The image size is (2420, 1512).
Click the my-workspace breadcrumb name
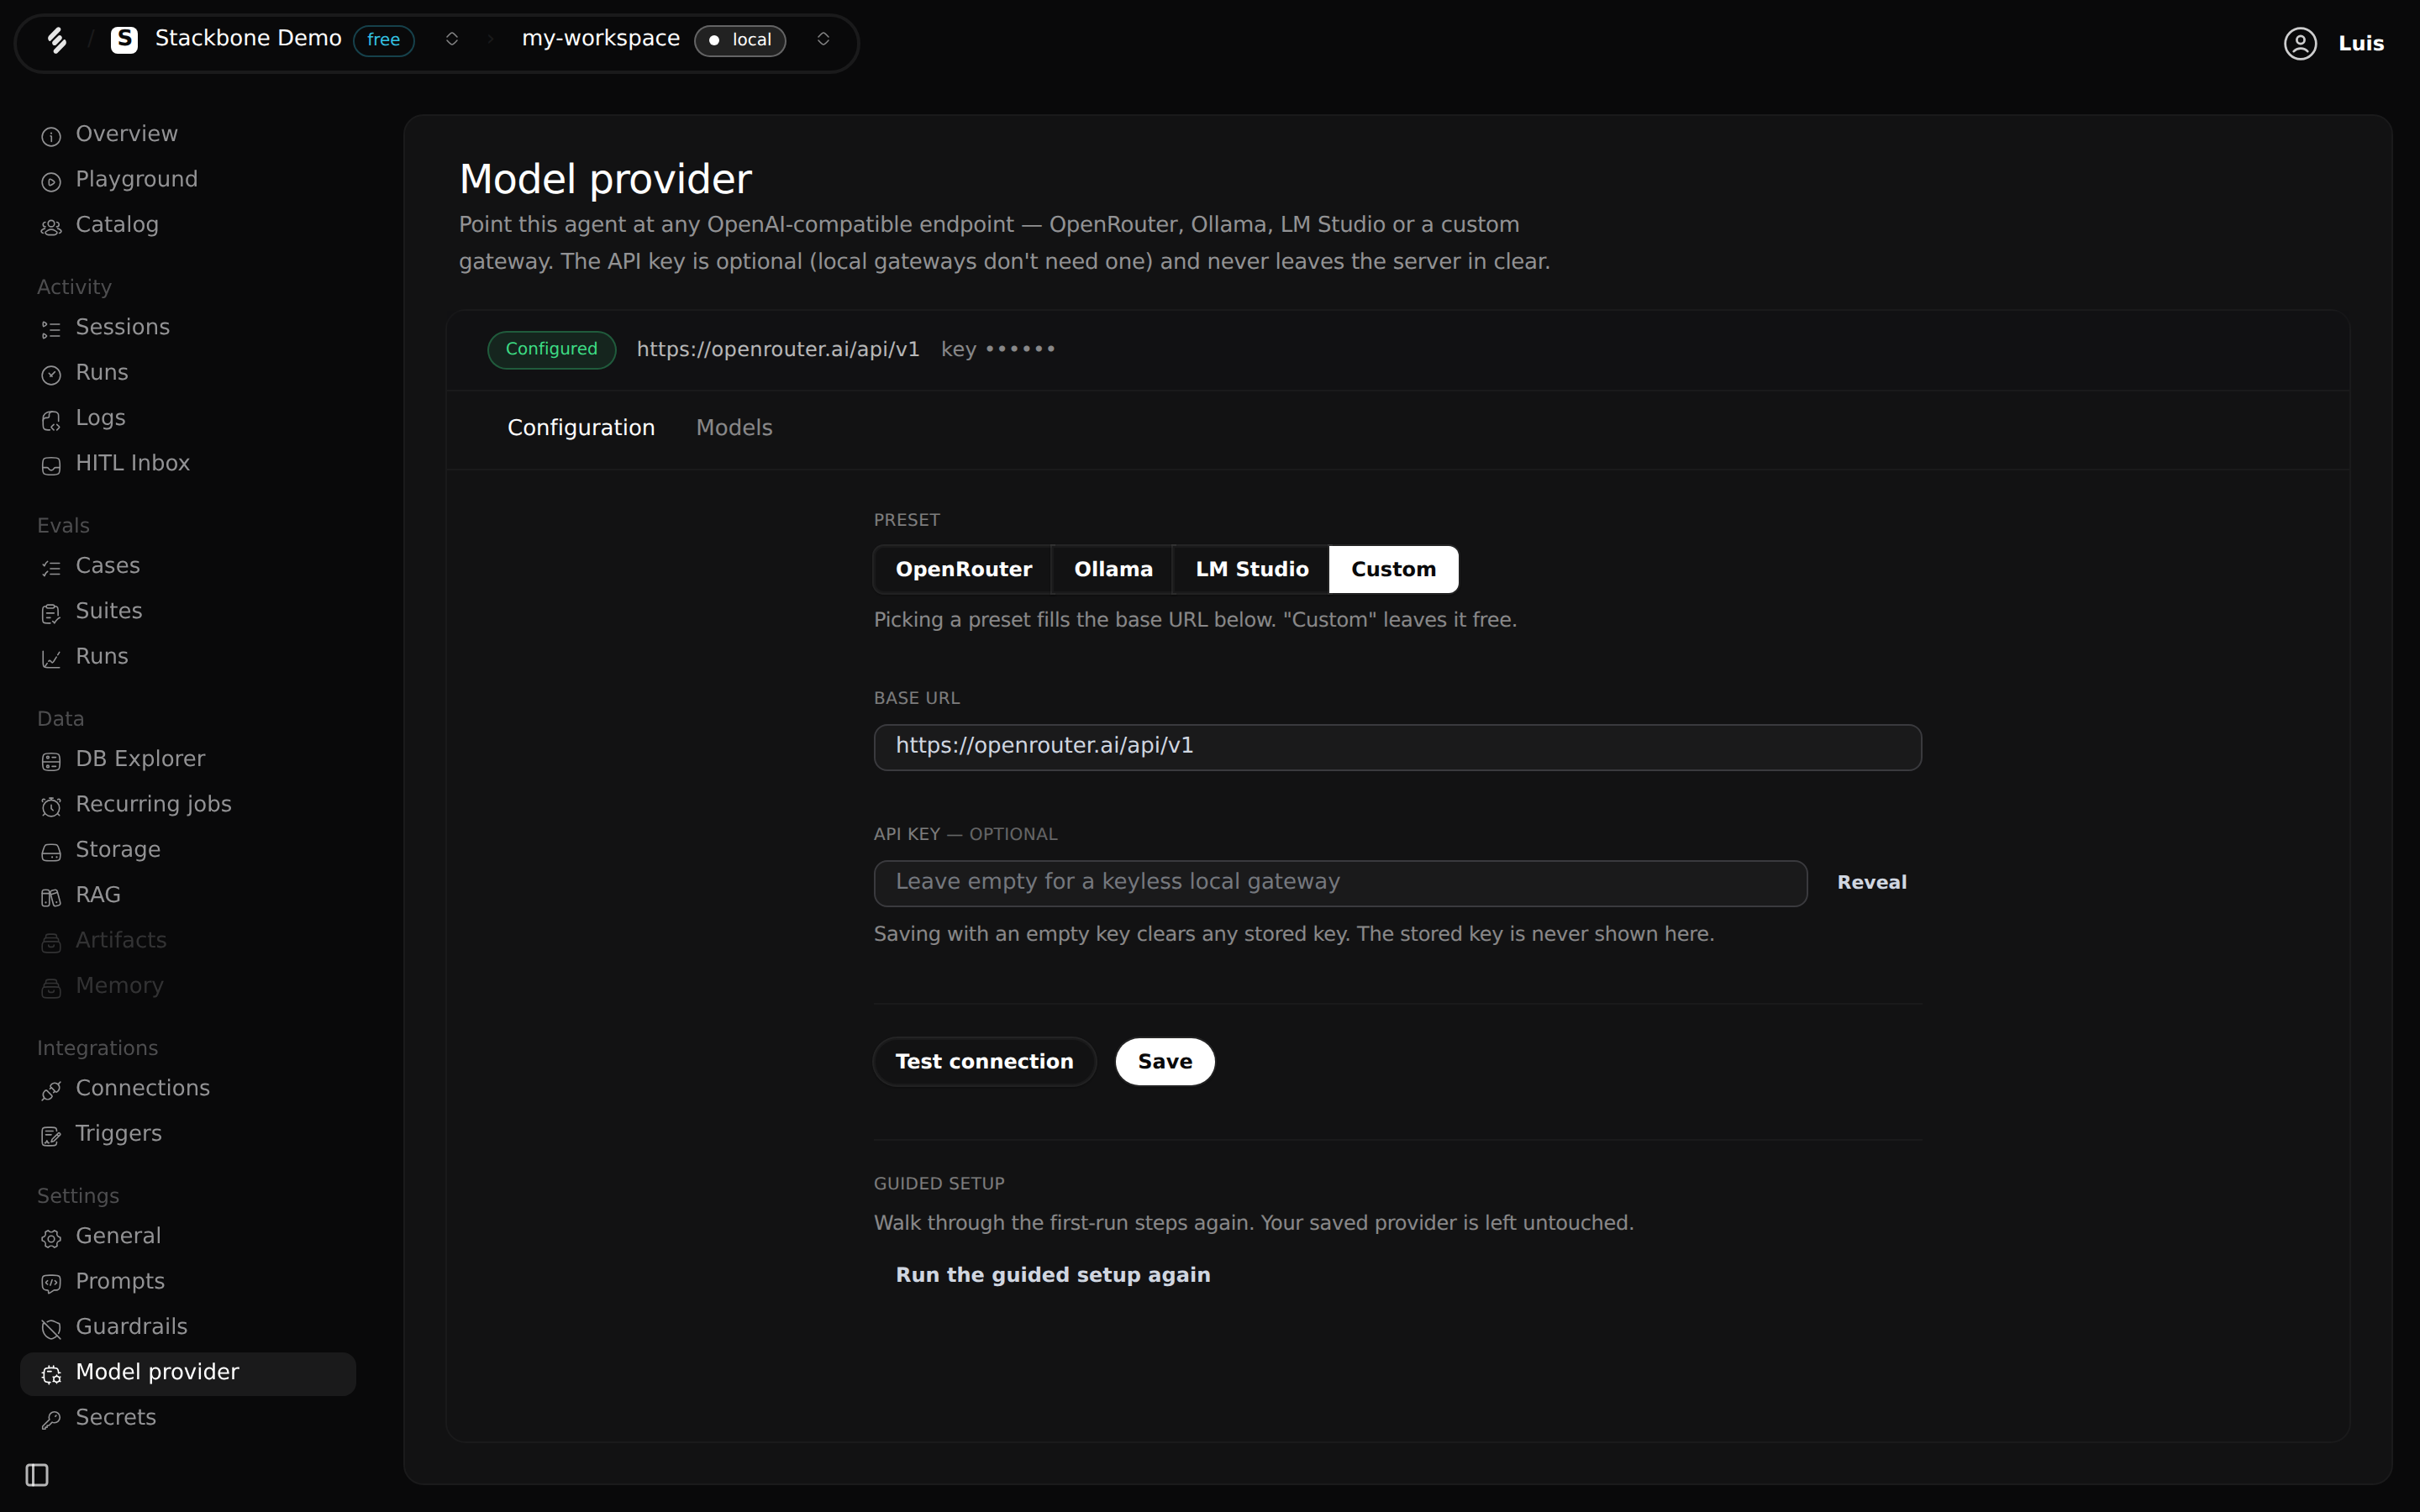coord(601,39)
